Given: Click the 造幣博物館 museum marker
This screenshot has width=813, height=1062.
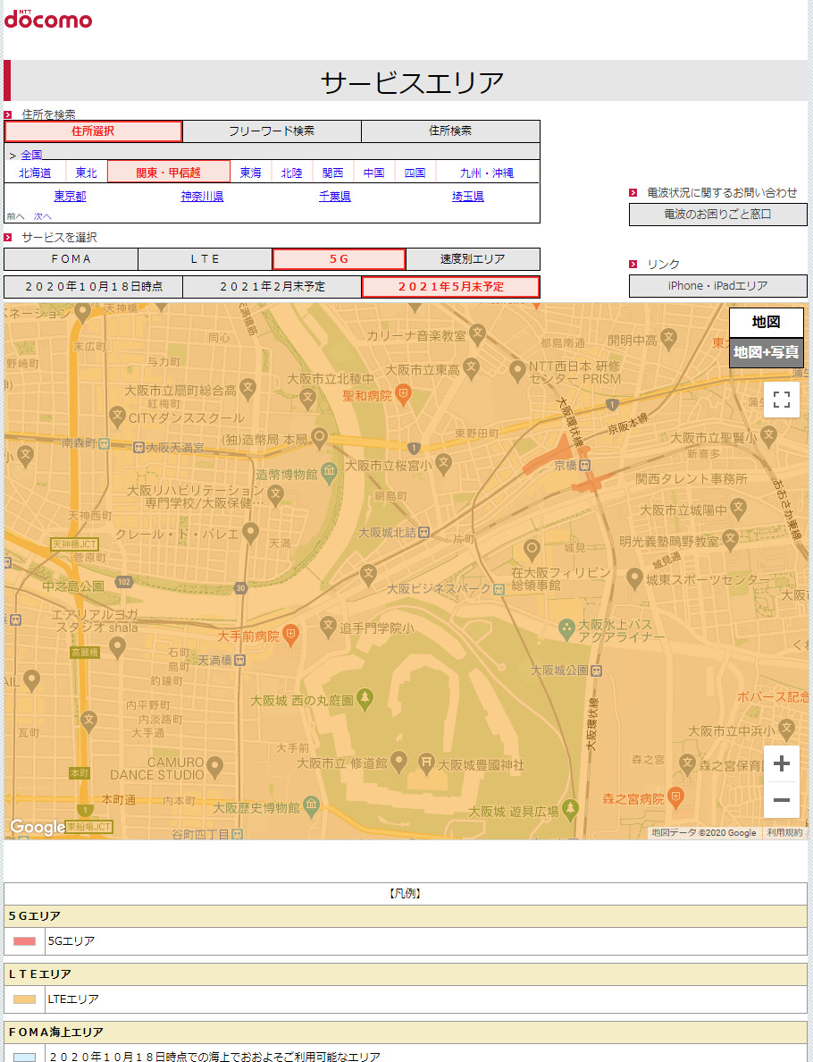Looking at the screenshot, I should [329, 473].
